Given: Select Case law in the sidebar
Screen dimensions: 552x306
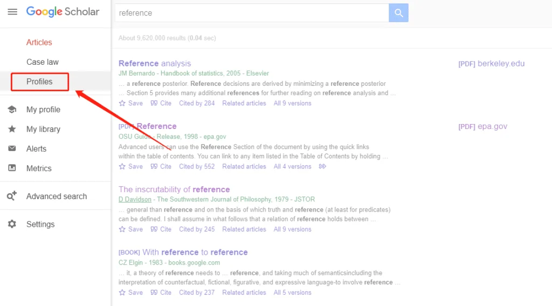Looking at the screenshot, I should click(43, 62).
